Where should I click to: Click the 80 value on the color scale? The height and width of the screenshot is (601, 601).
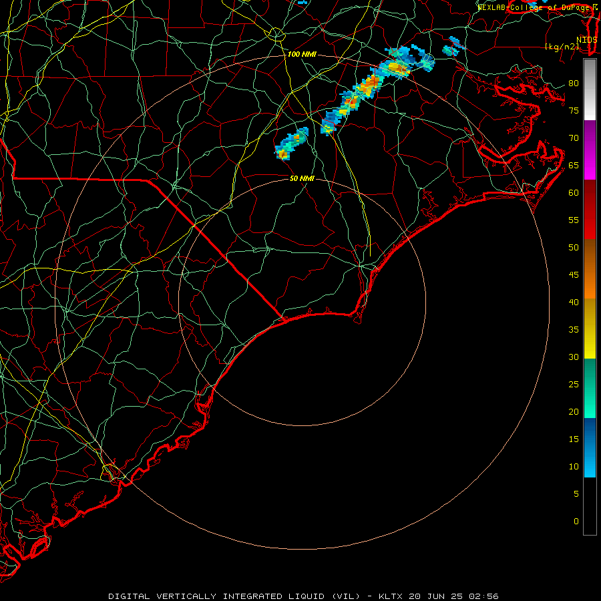[574, 83]
